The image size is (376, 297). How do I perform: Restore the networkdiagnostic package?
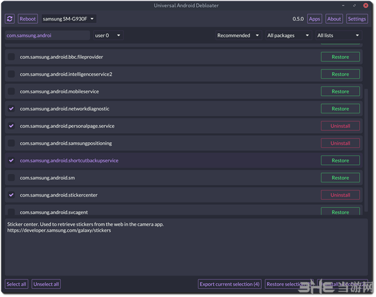pyautogui.click(x=340, y=108)
